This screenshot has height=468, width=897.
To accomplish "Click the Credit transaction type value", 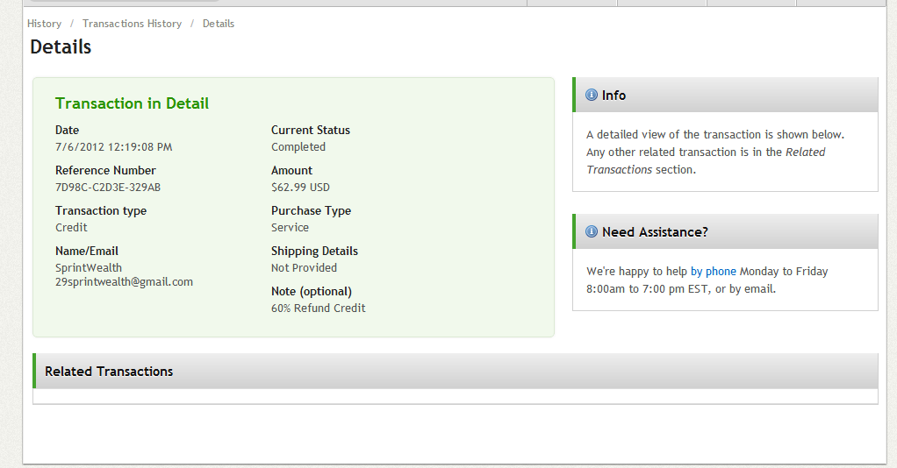I will 71,228.
